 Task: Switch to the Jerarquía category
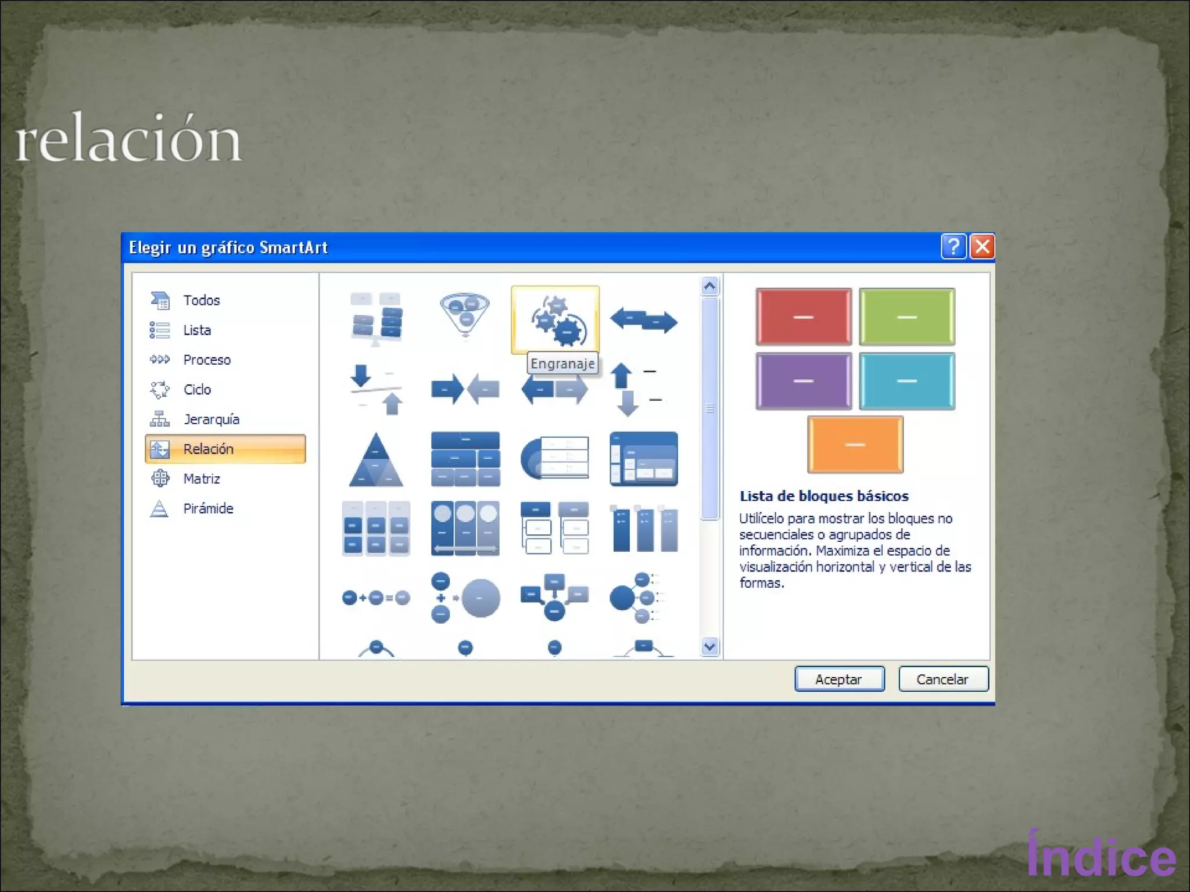211,419
